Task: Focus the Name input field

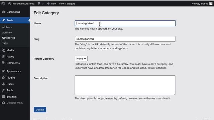Action: click(125, 23)
